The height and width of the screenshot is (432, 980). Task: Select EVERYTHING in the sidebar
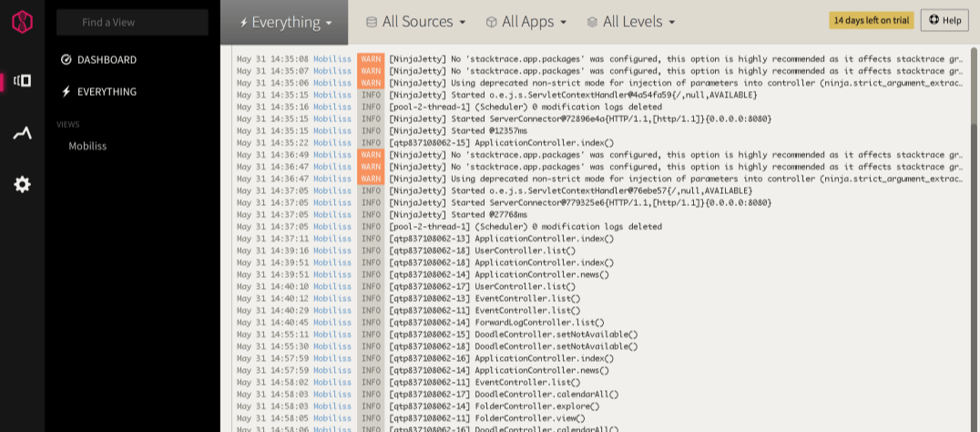tap(107, 92)
